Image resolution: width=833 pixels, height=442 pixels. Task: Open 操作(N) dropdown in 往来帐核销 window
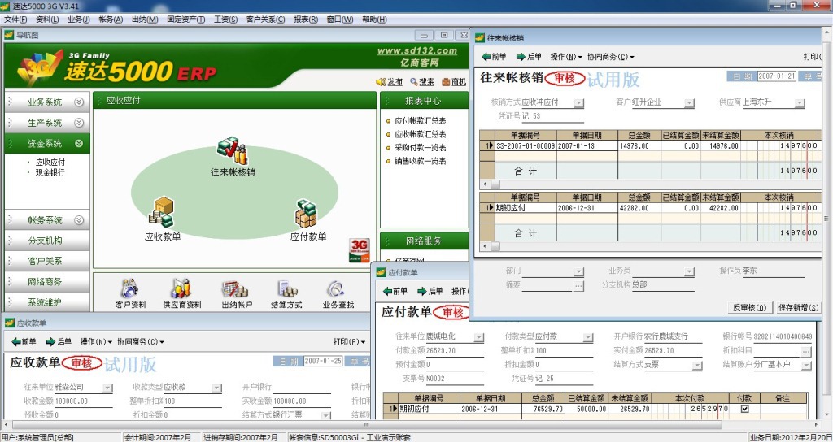point(566,57)
